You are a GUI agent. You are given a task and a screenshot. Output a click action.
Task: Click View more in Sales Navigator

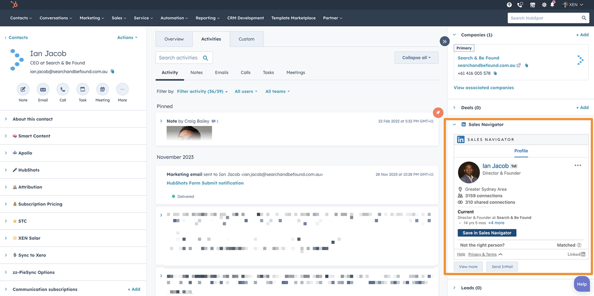468,267
